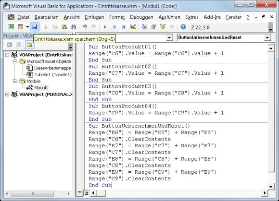Image resolution: width=279 pixels, height=201 pixels.
Task: Click the code vertical scrollbar thumb
Action: 271,112
